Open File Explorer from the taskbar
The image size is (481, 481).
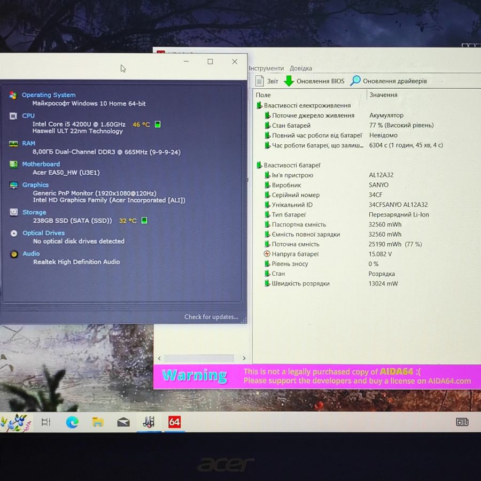coord(98,422)
